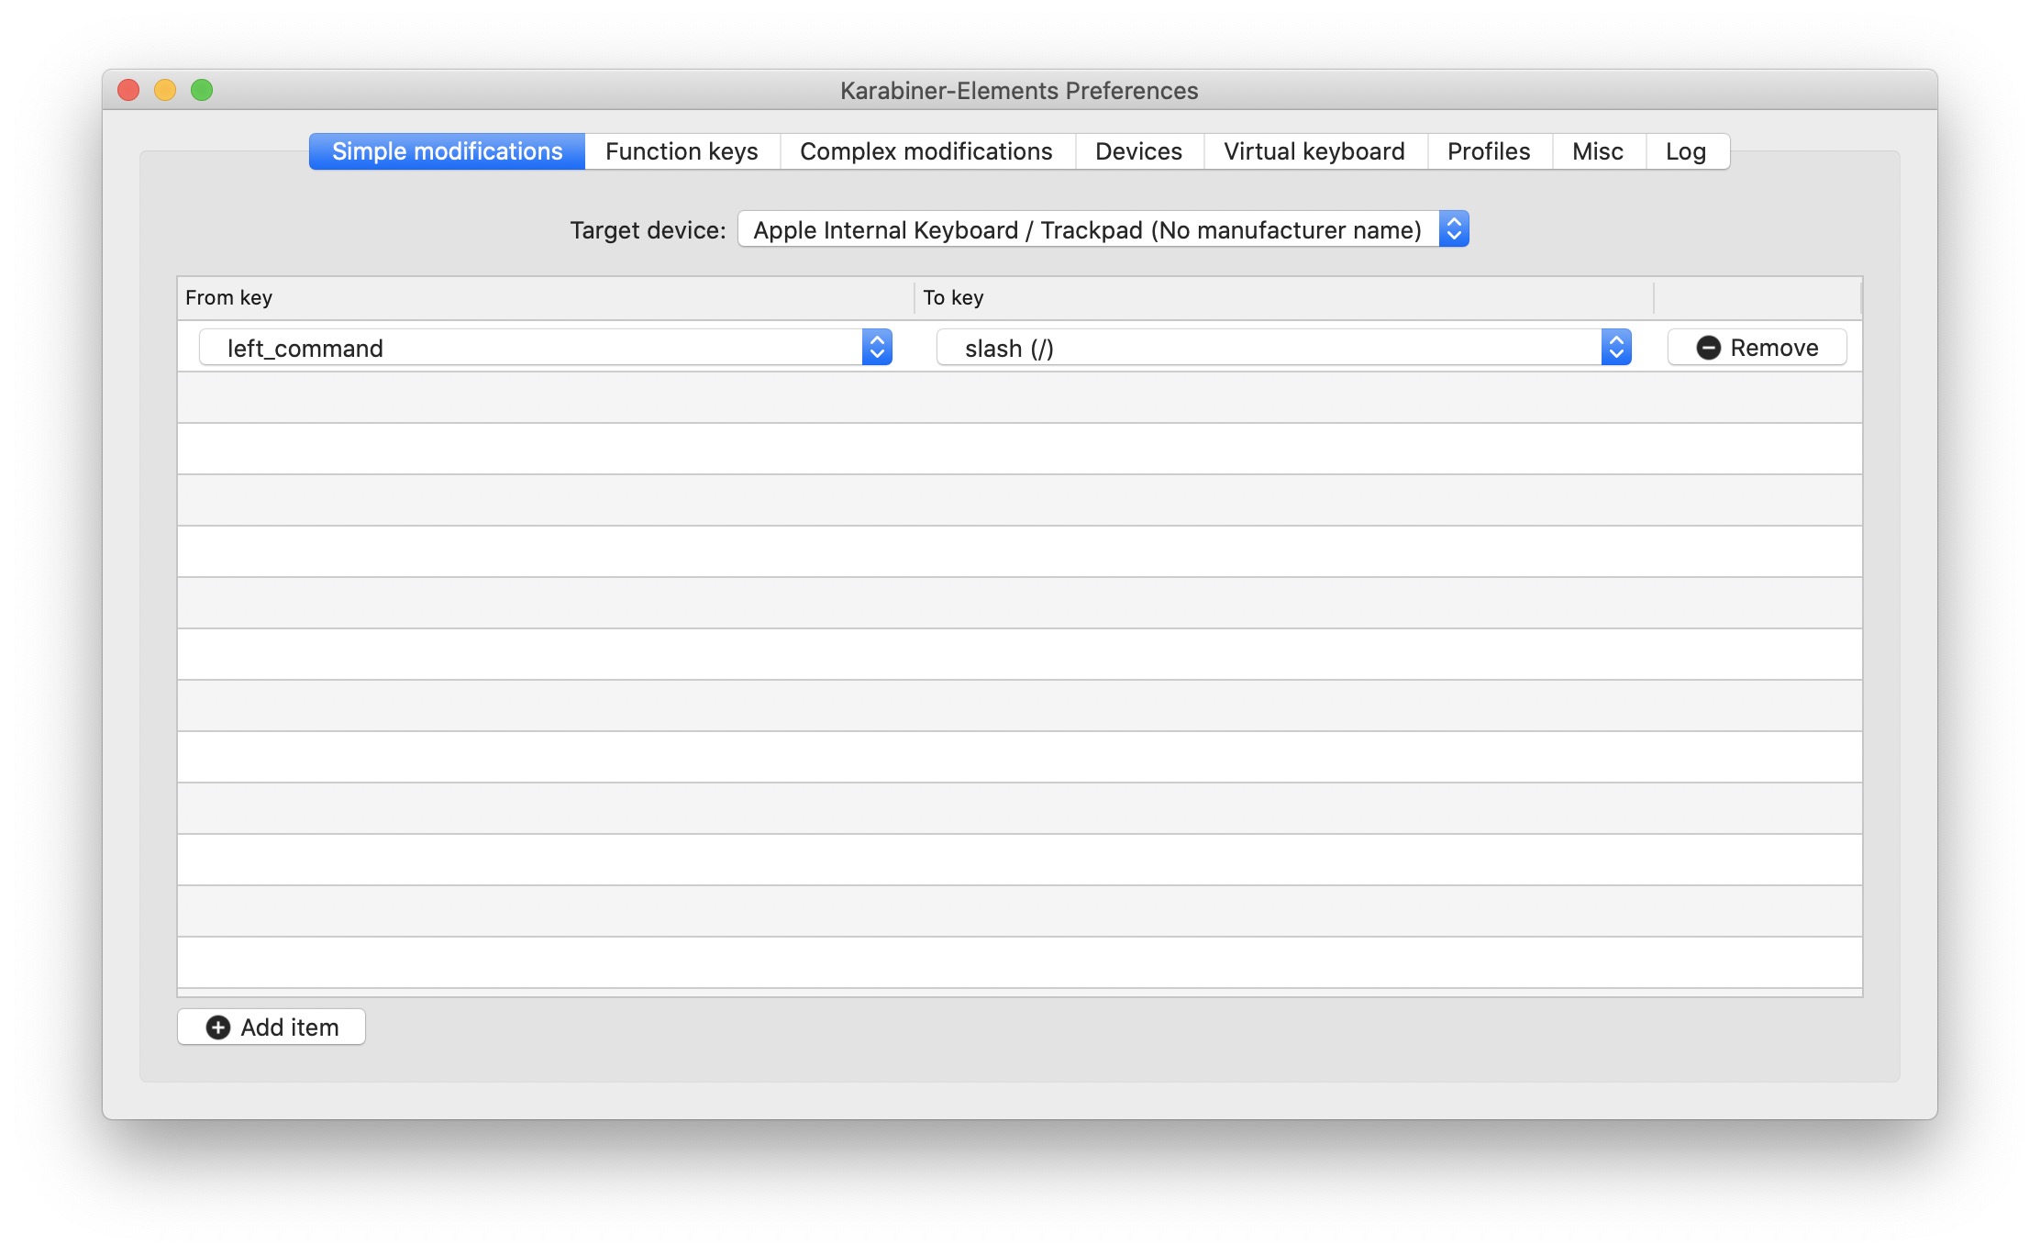2040x1255 pixels.
Task: Click the green zoom window button
Action: (202, 90)
